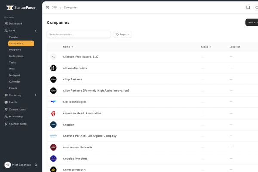Open American Heart Association name
This screenshot has width=258, height=172.
pos(82,113)
